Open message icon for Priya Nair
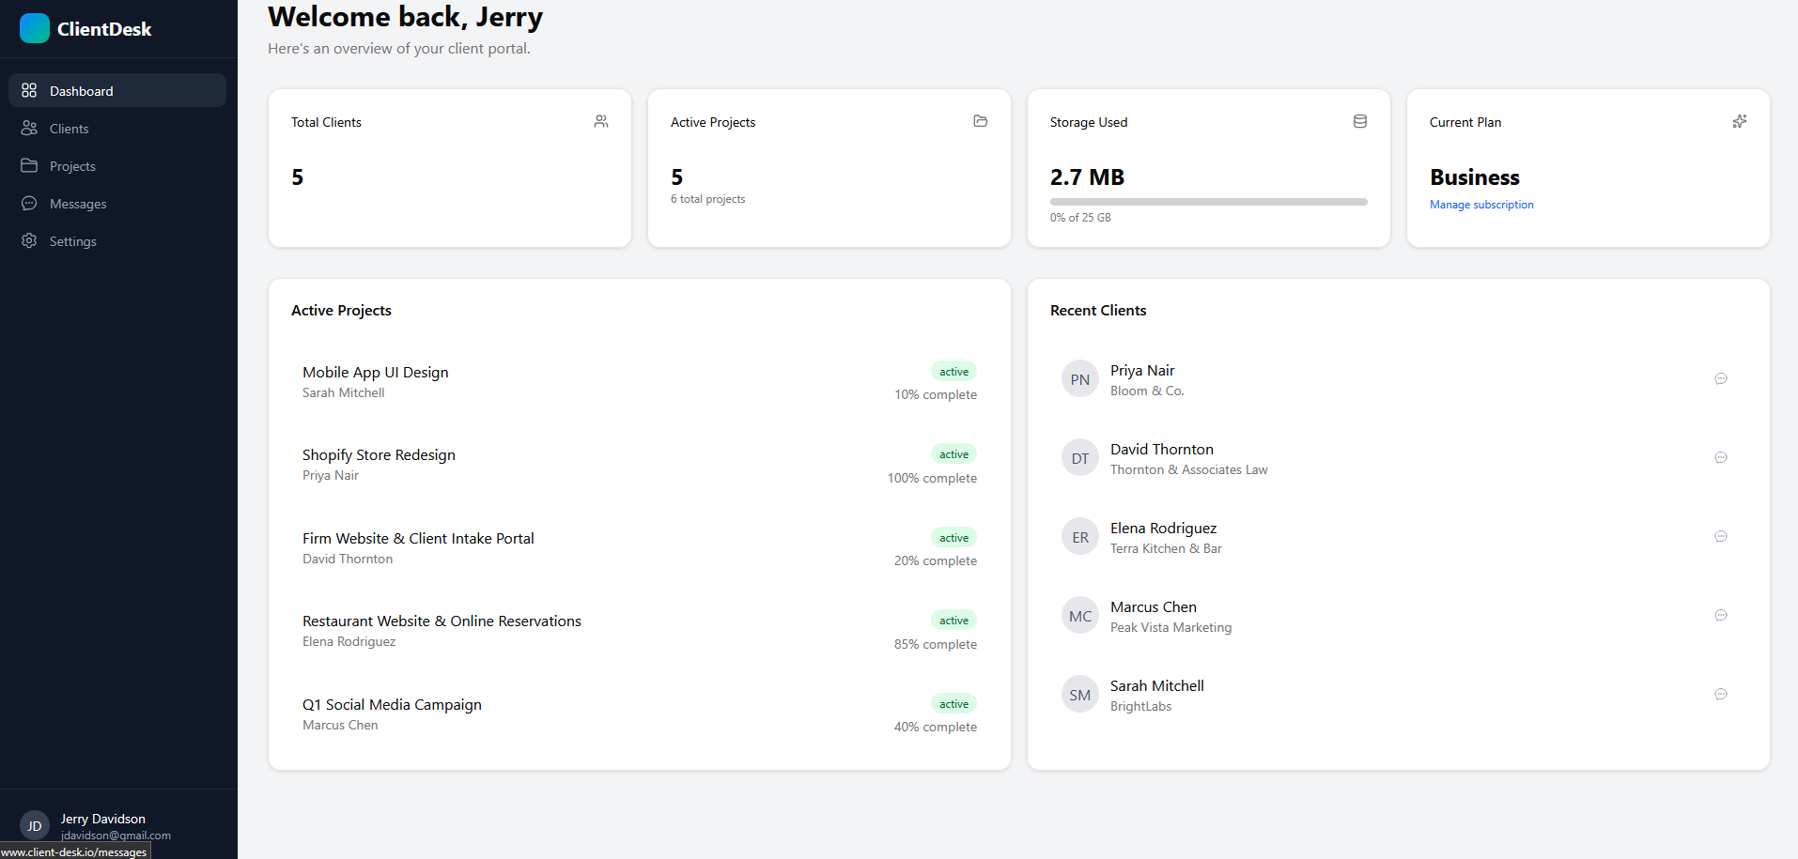Image resolution: width=1798 pixels, height=859 pixels. click(x=1720, y=379)
